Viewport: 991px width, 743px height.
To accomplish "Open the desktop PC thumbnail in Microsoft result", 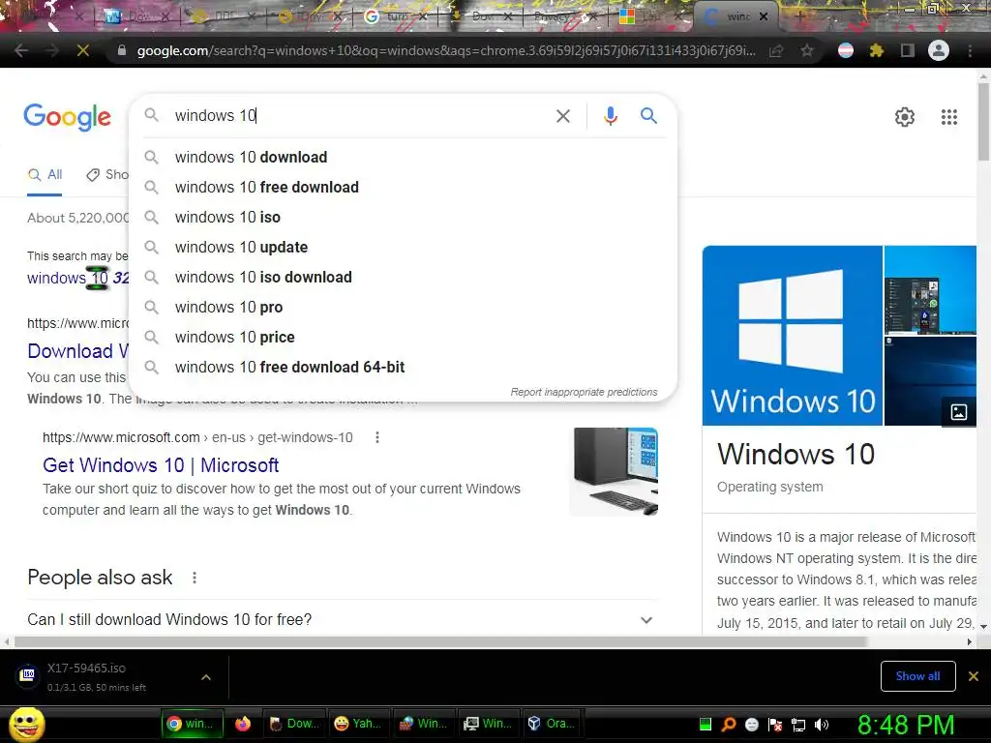I will point(614,472).
